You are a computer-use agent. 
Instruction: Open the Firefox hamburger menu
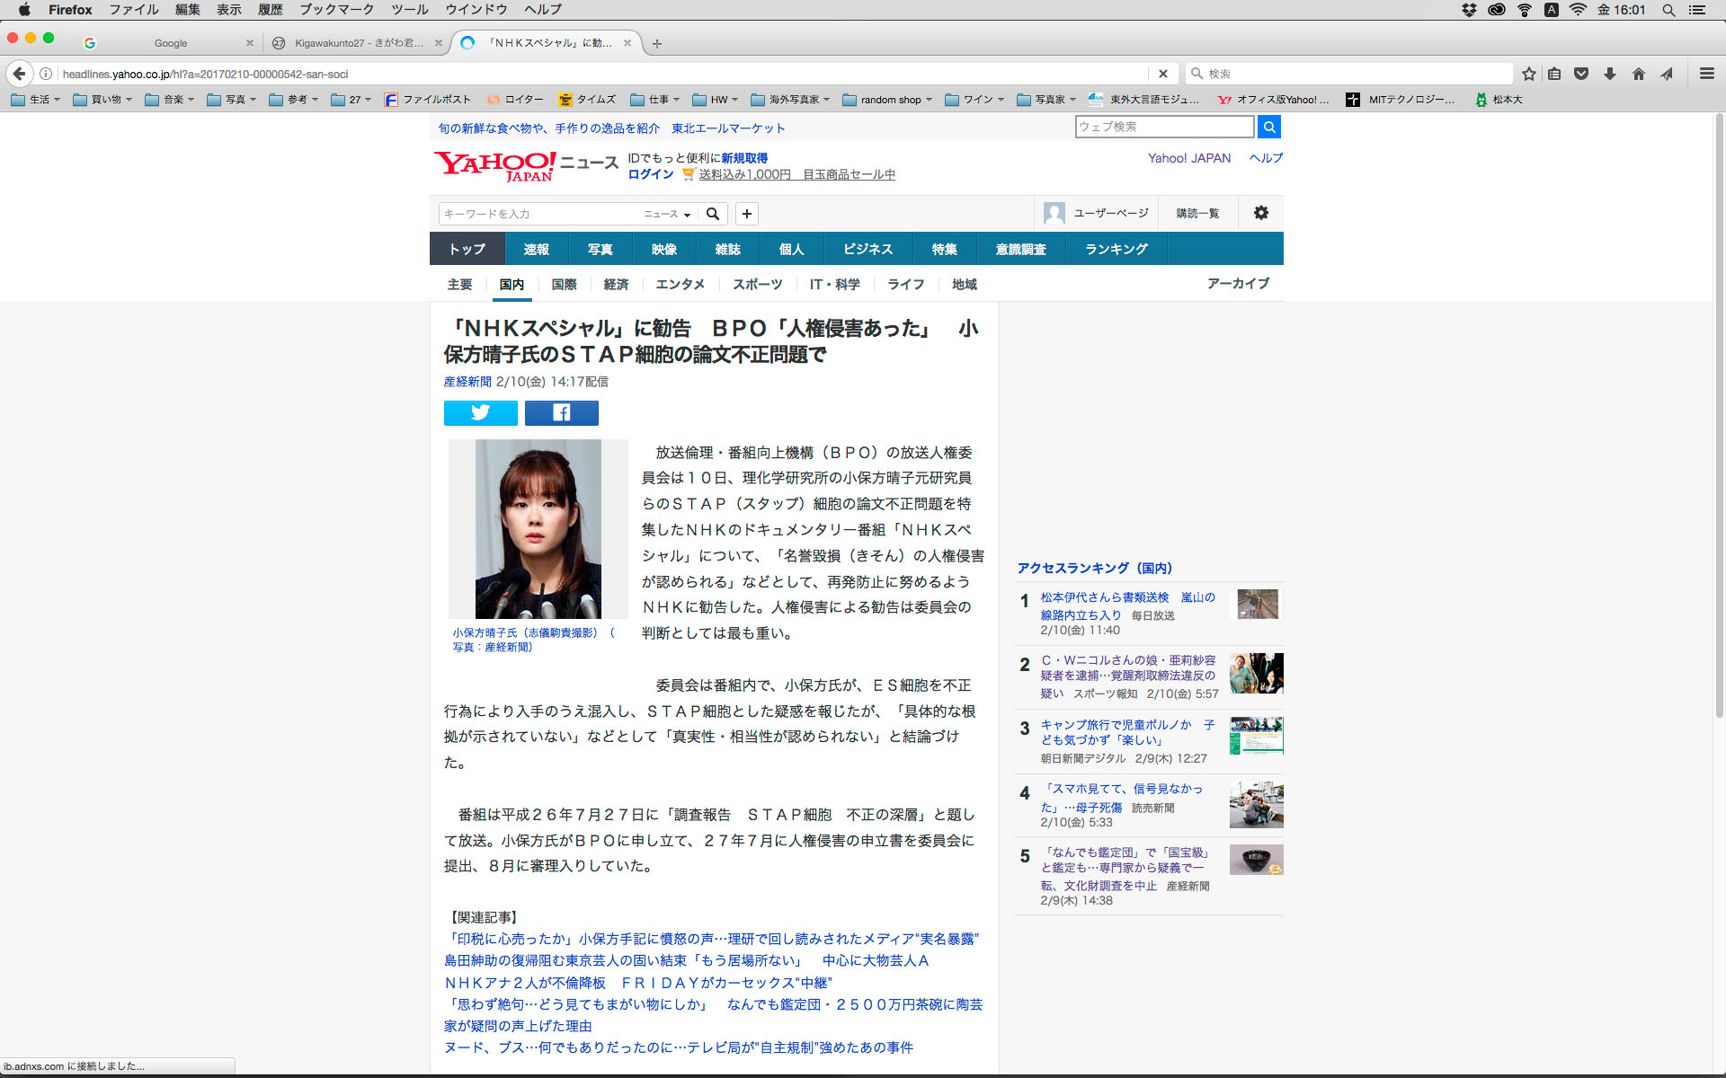point(1706,74)
